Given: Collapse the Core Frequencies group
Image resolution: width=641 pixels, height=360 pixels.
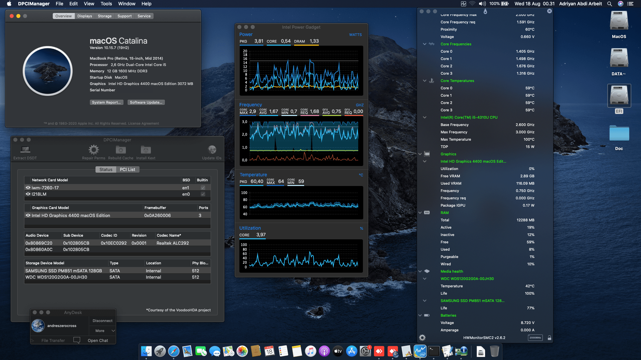Looking at the screenshot, I should [425, 44].
